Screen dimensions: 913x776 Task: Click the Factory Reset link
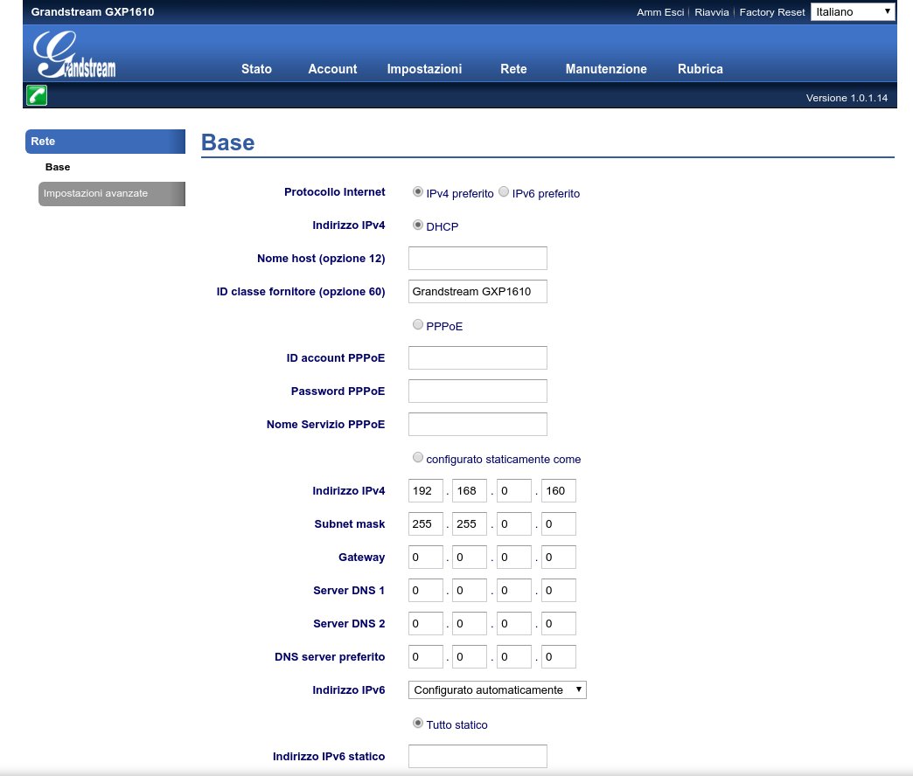click(x=772, y=12)
